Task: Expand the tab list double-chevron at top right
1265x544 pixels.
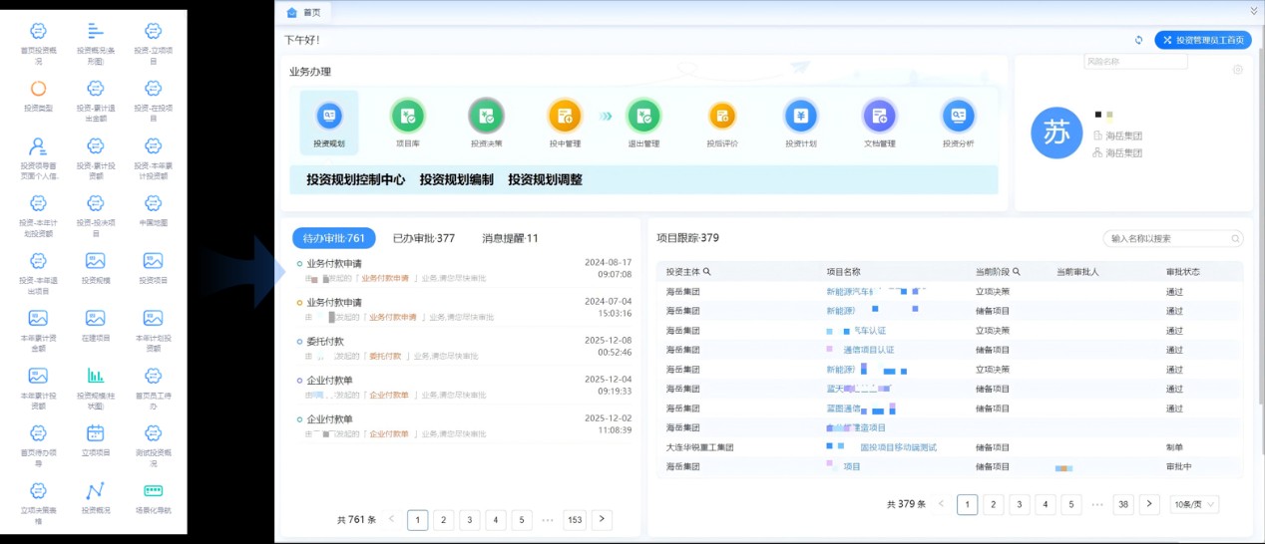Action: [1254, 11]
